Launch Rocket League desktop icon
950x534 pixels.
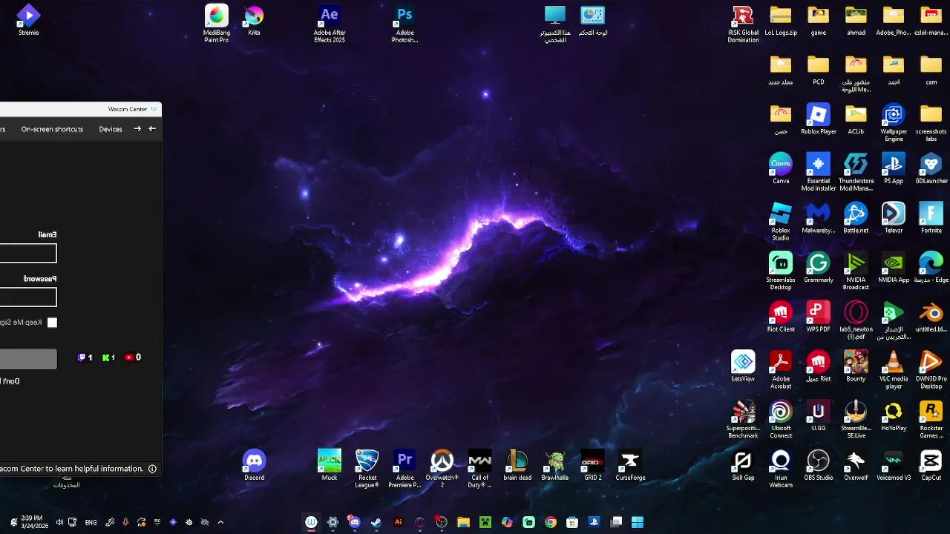tap(367, 469)
